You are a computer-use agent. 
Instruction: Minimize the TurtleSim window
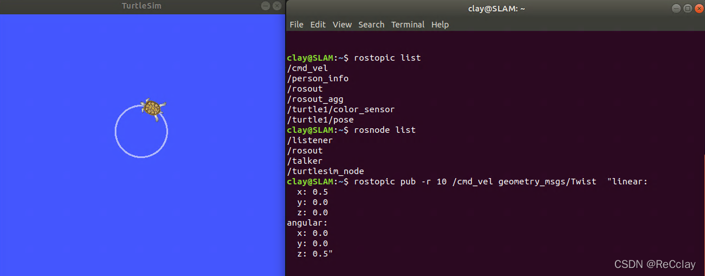coord(266,6)
